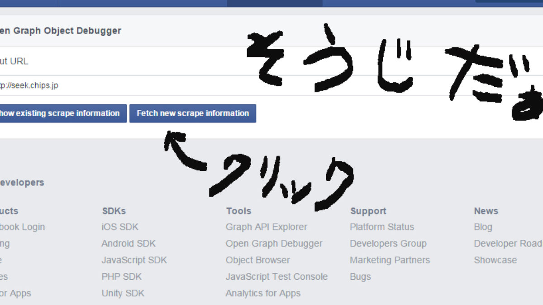543x305 pixels.
Task: Click the SDKs column heading
Action: (114, 211)
